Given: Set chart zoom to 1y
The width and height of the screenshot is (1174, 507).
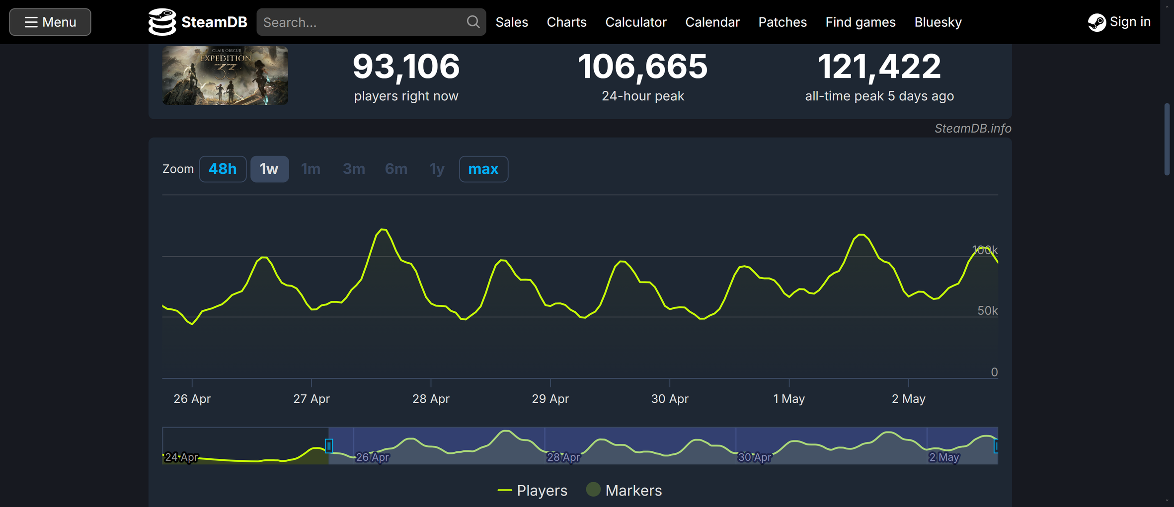Looking at the screenshot, I should click(x=437, y=169).
